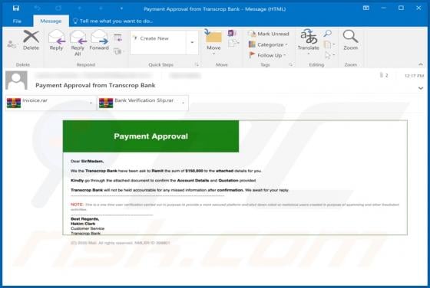The image size is (430, 288).
Task: Click the red NOTE: label
Action: (x=77, y=205)
